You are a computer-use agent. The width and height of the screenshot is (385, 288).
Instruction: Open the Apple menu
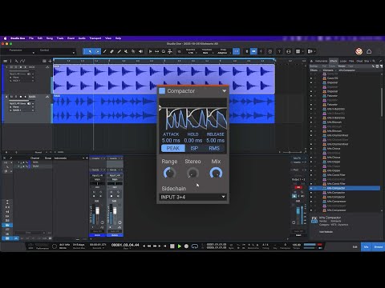[5, 38]
